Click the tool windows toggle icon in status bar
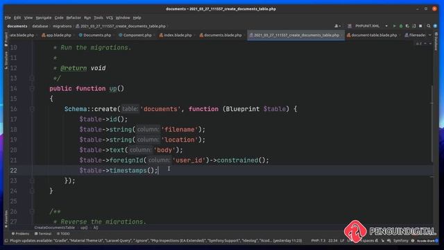The height and width of the screenshot is (250, 444). (6, 241)
